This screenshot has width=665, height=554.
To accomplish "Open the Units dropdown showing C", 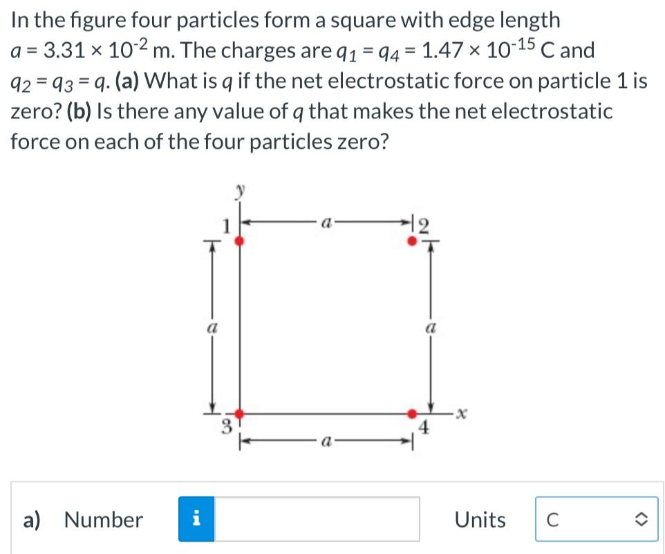I will click(x=596, y=519).
